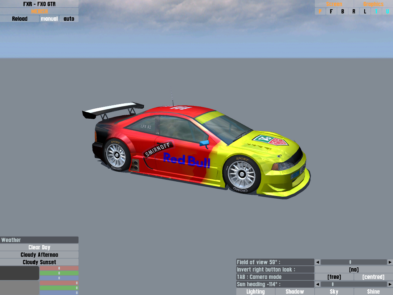Viewport: 393px width, 295px height.
Task: Select manual reload mode
Action: (49, 19)
